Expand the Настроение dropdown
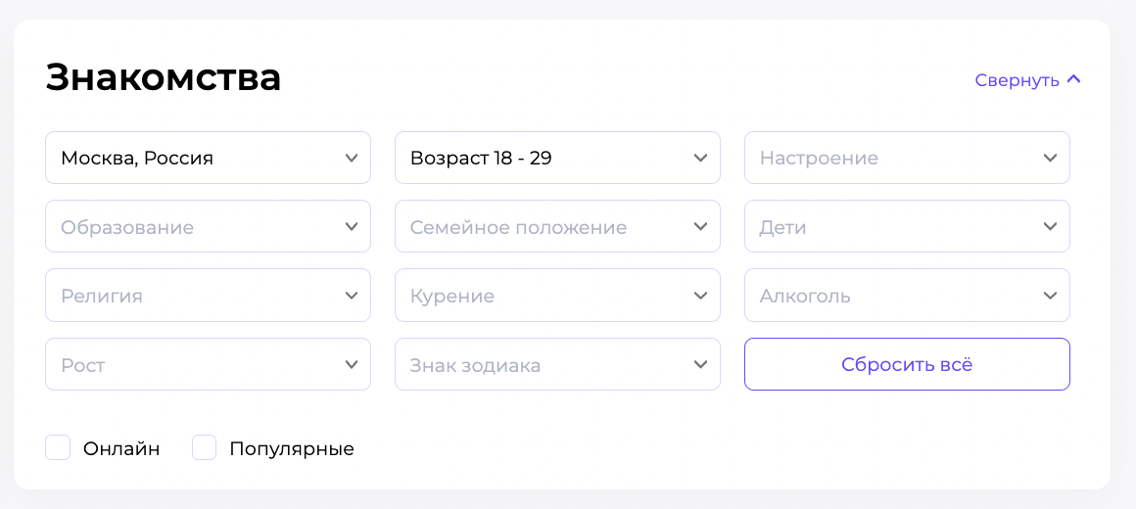This screenshot has height=509, width=1136. 907,158
